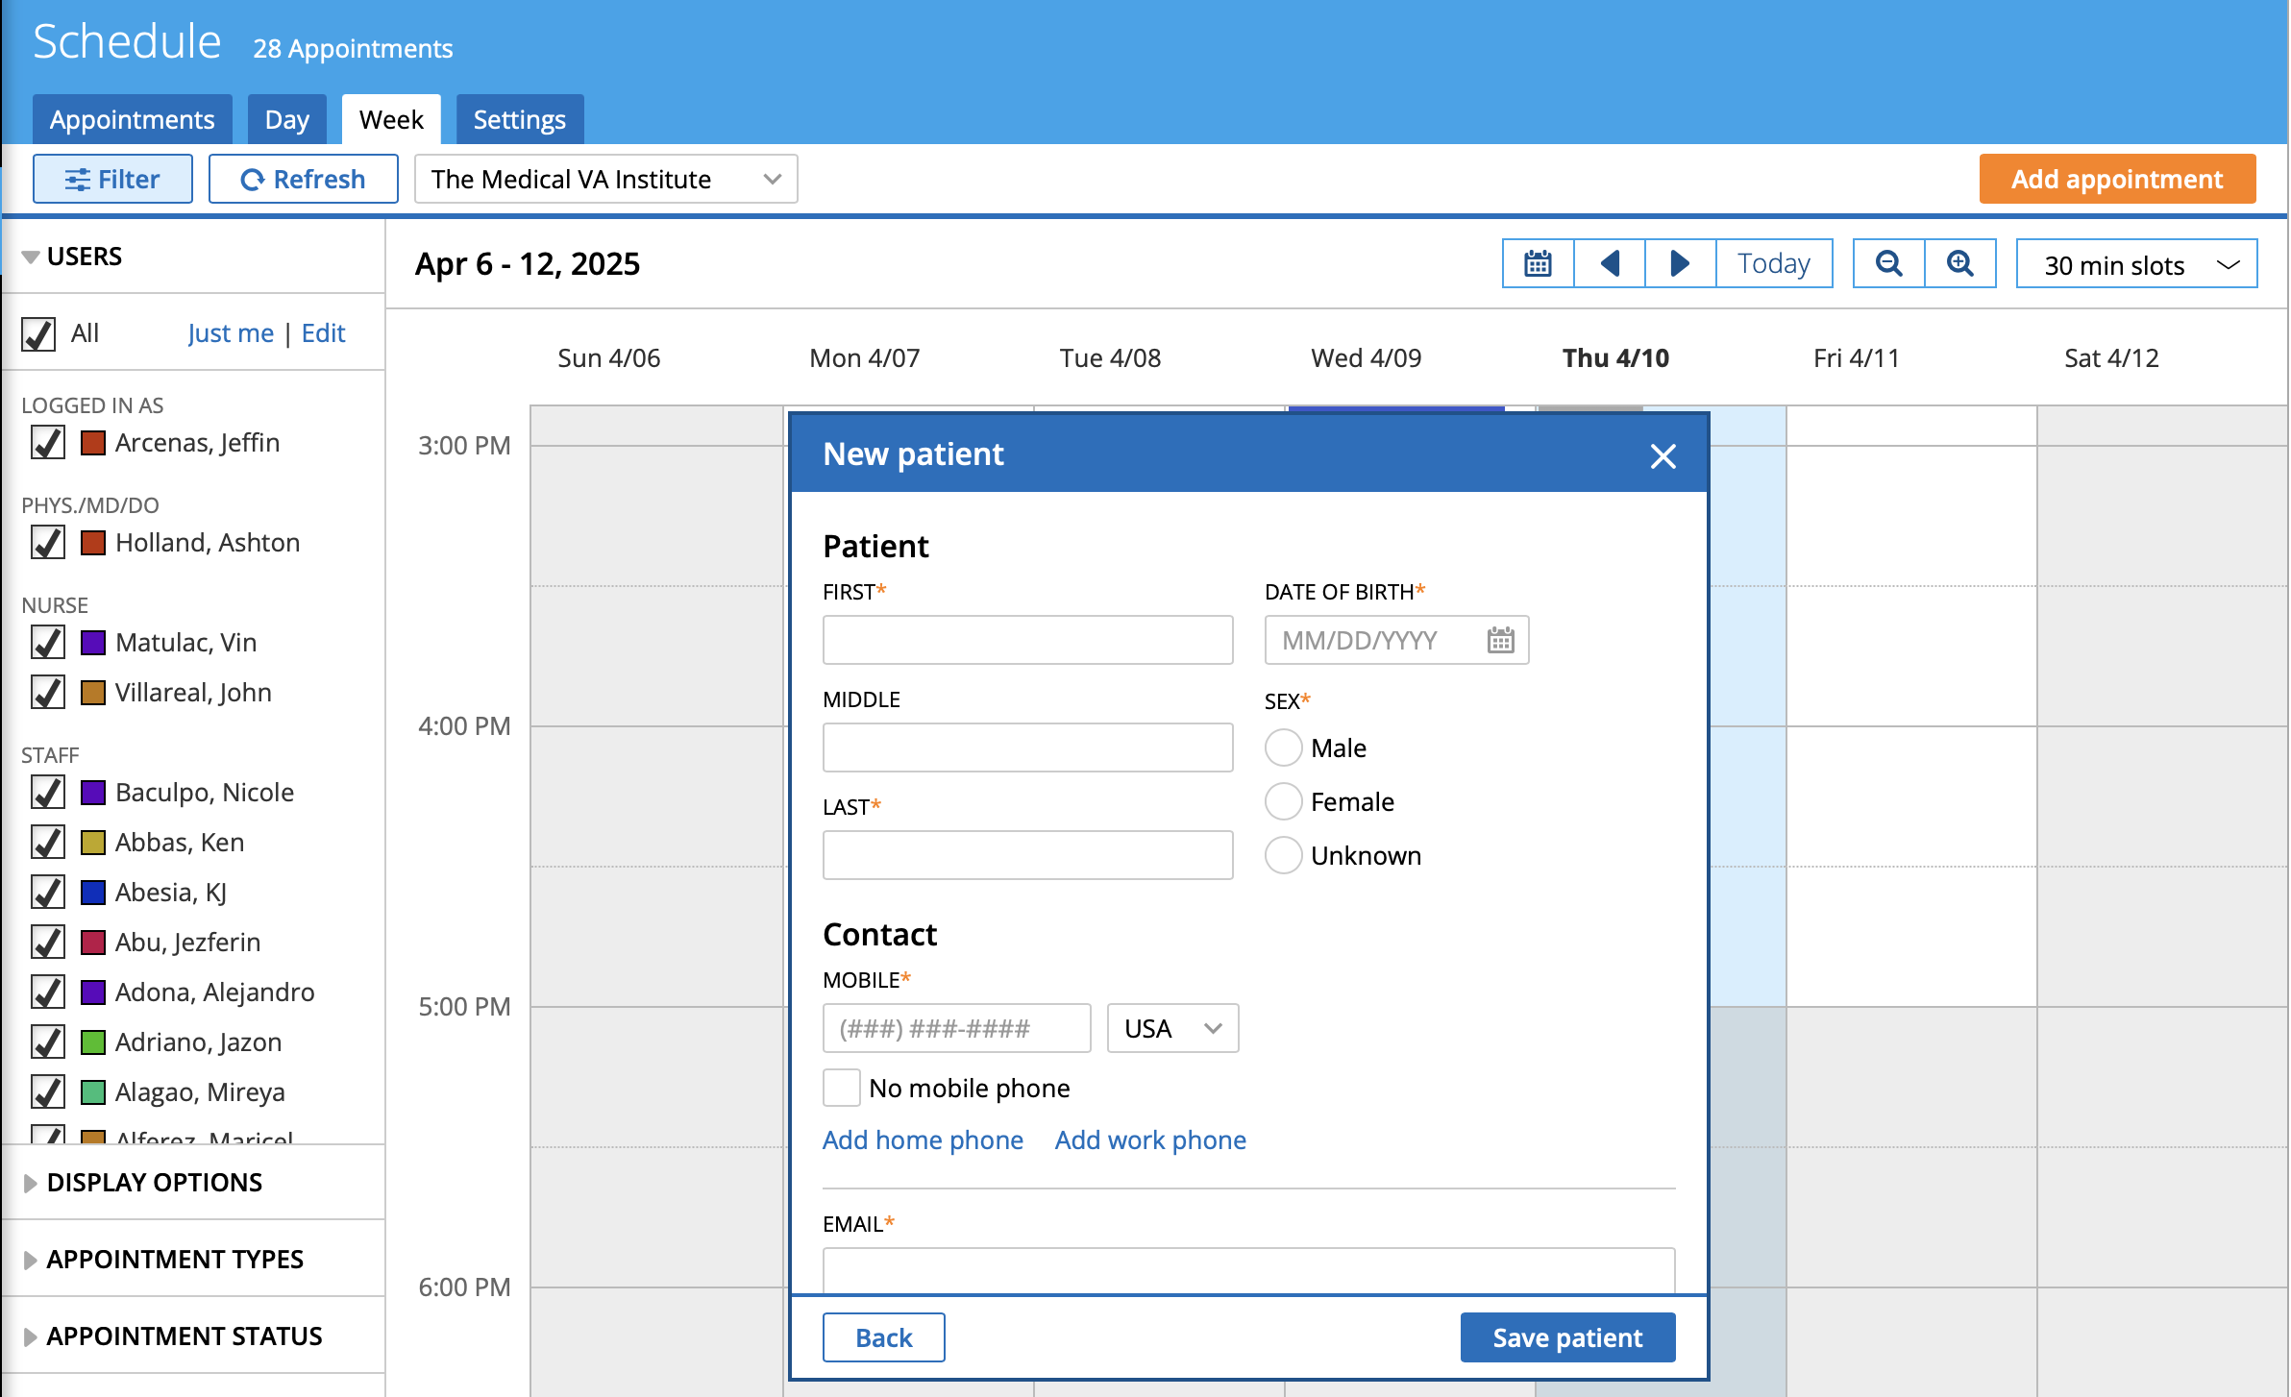The width and height of the screenshot is (2291, 1397).
Task: Zoom out the schedule view
Action: click(x=1888, y=263)
